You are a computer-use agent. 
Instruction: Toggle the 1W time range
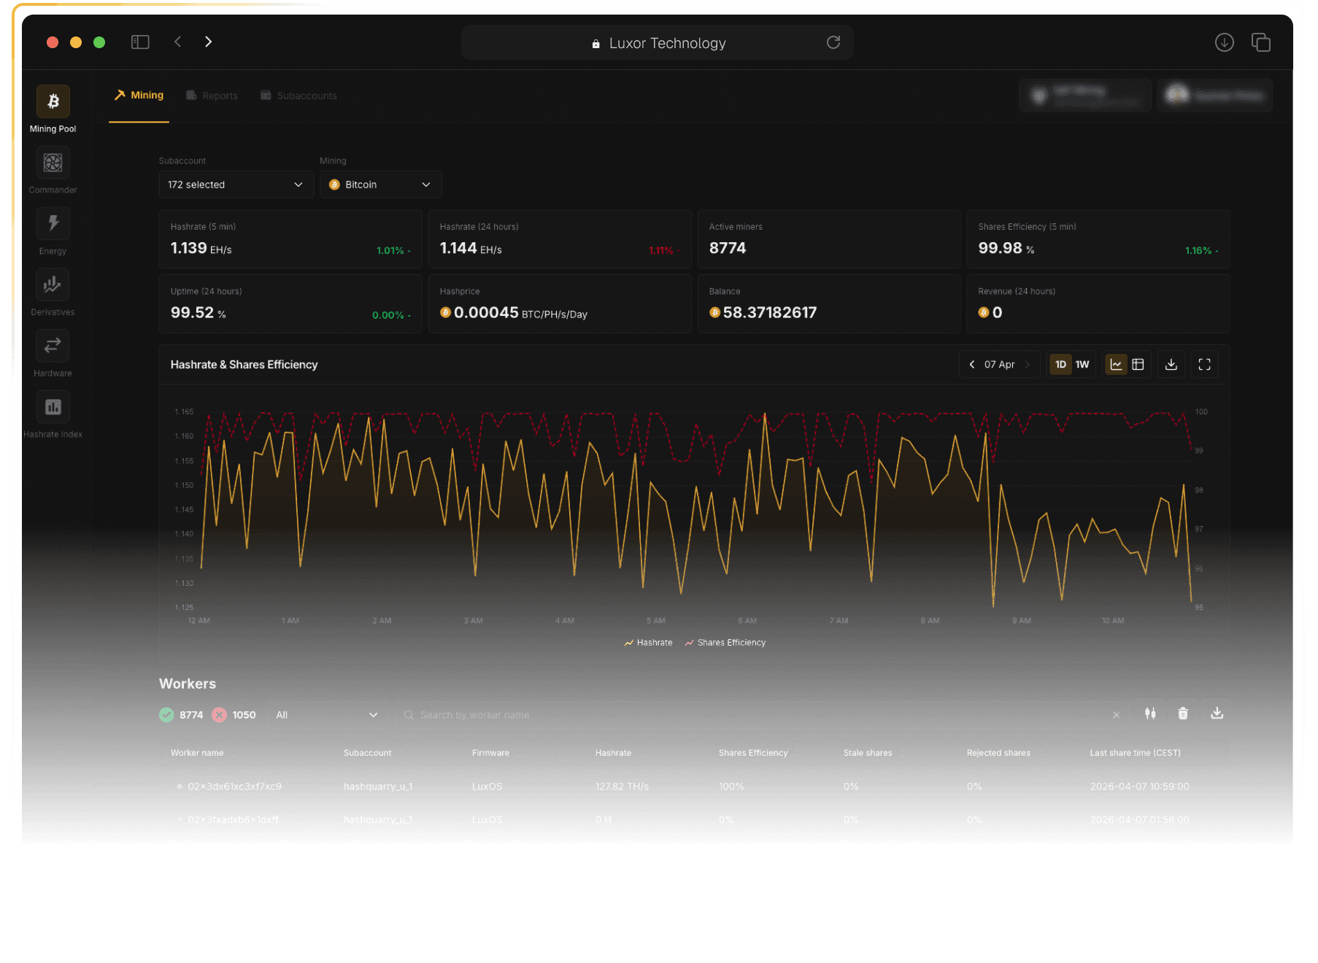(1082, 364)
